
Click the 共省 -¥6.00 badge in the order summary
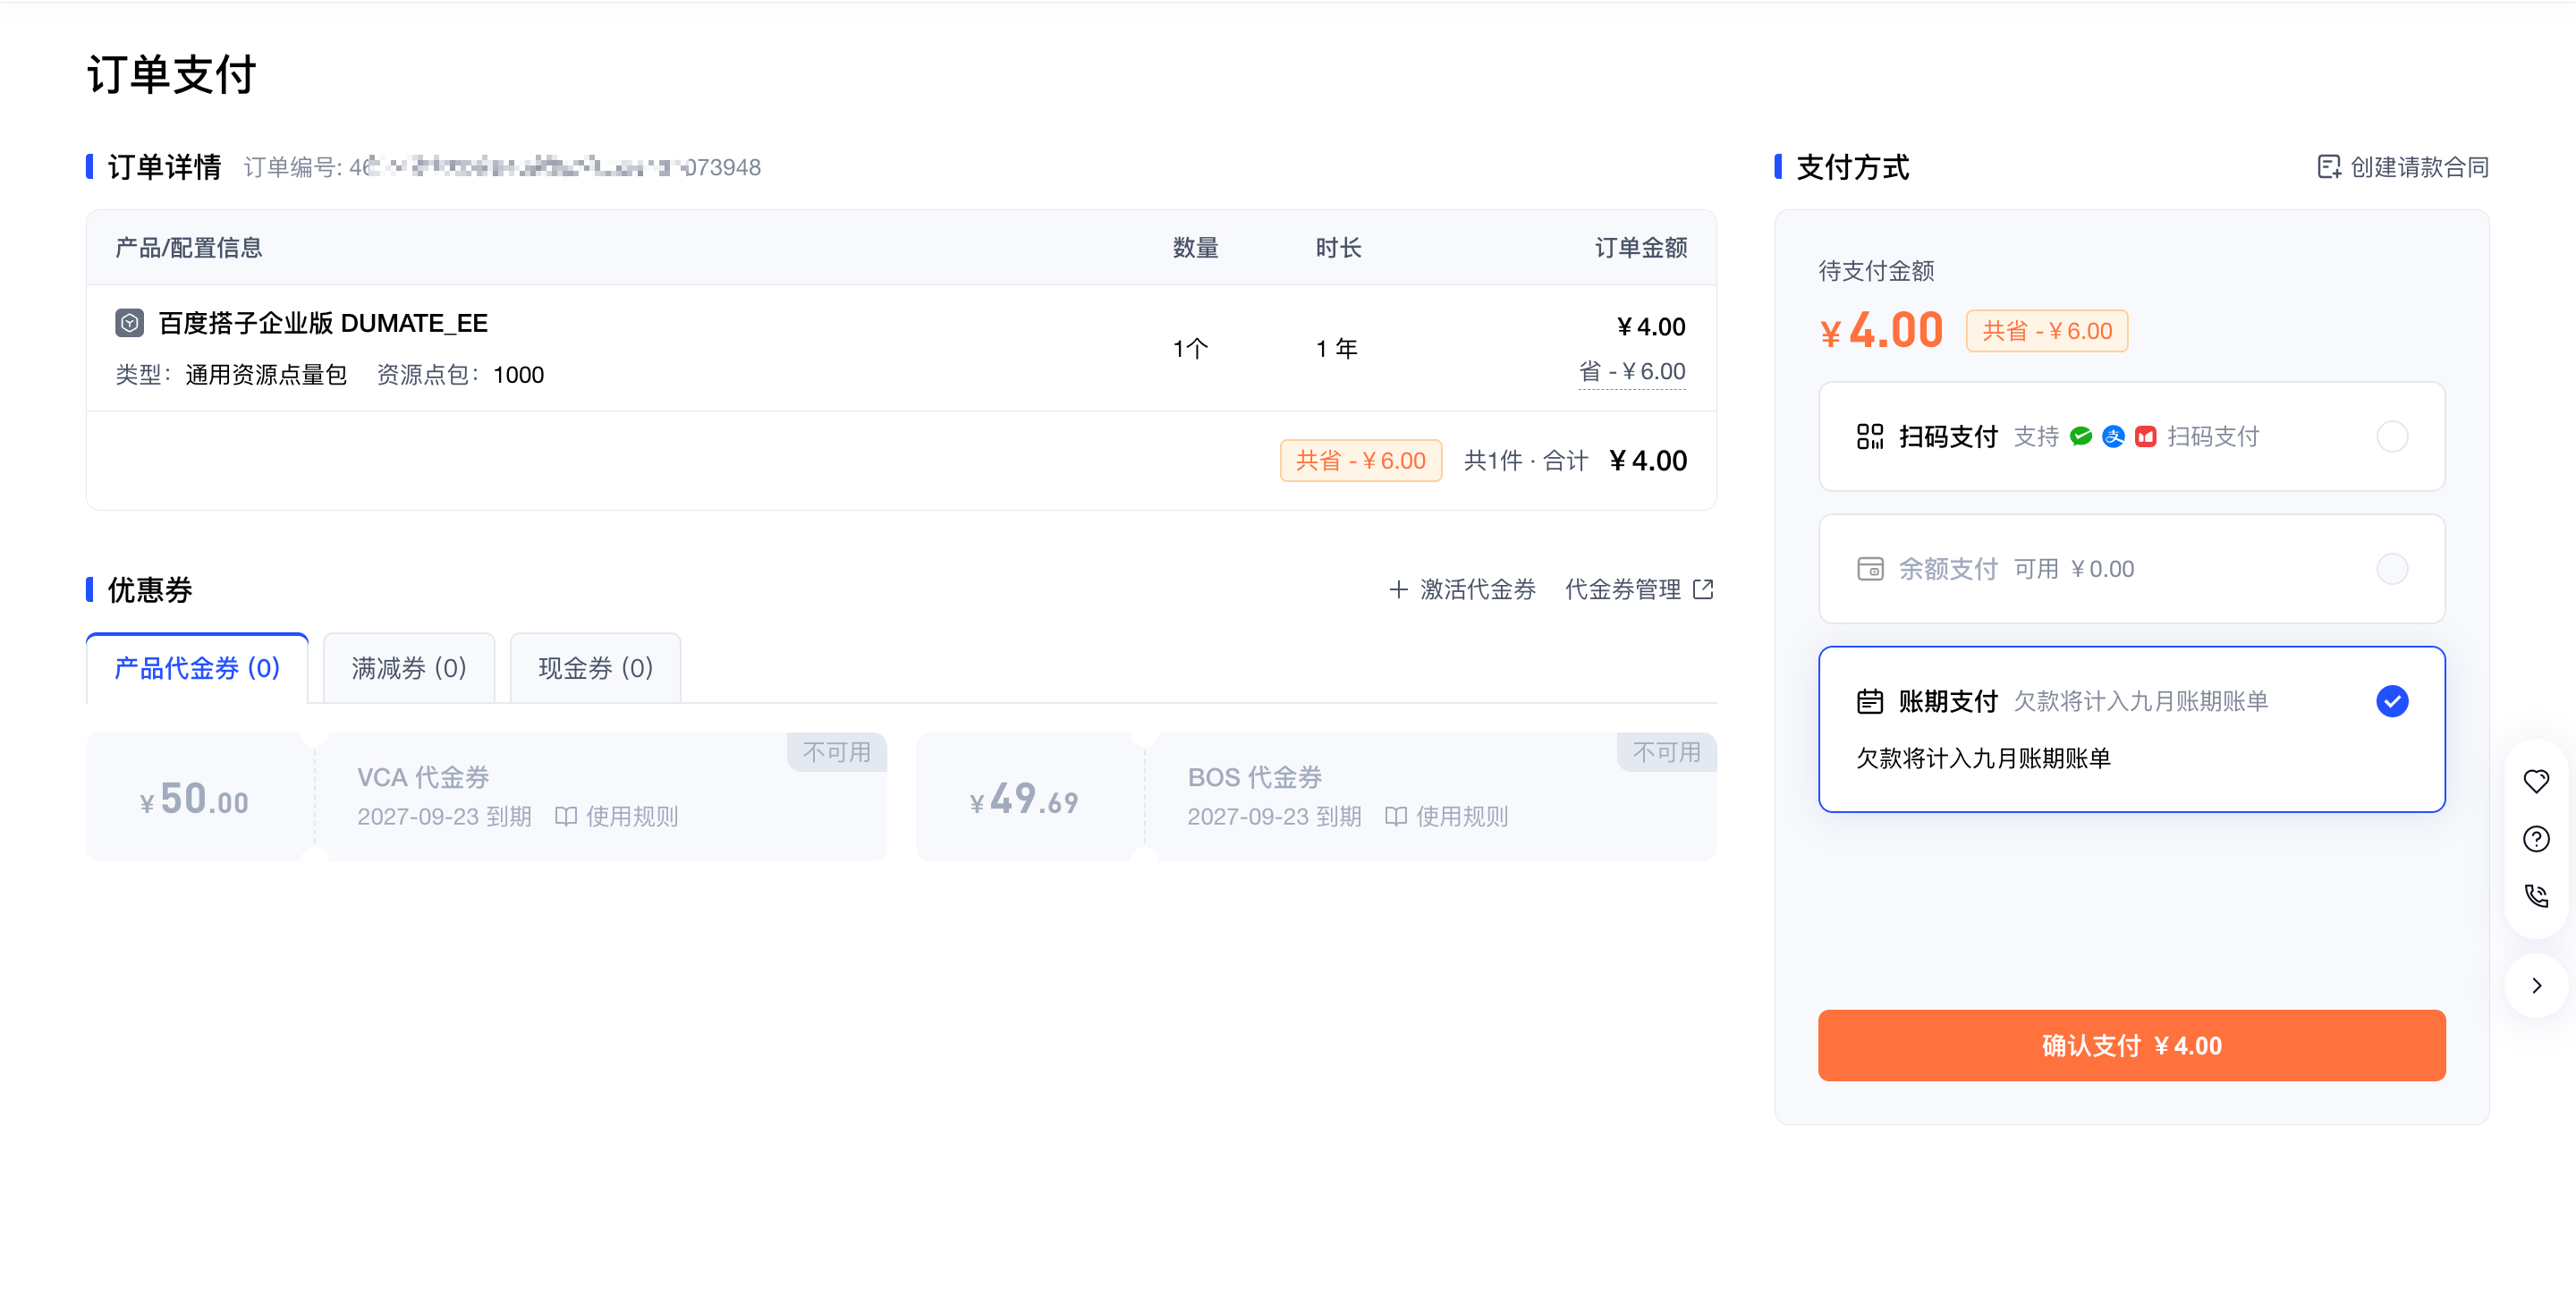click(x=1360, y=461)
